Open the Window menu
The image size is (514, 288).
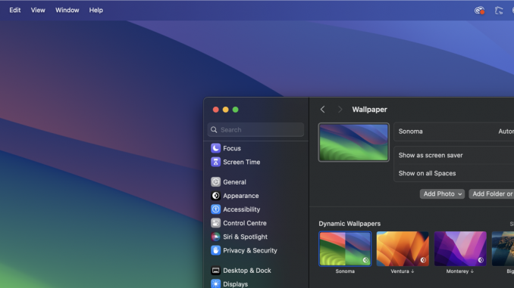[x=67, y=10]
